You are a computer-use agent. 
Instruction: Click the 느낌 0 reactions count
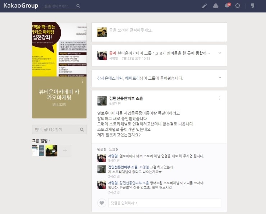[113, 149]
